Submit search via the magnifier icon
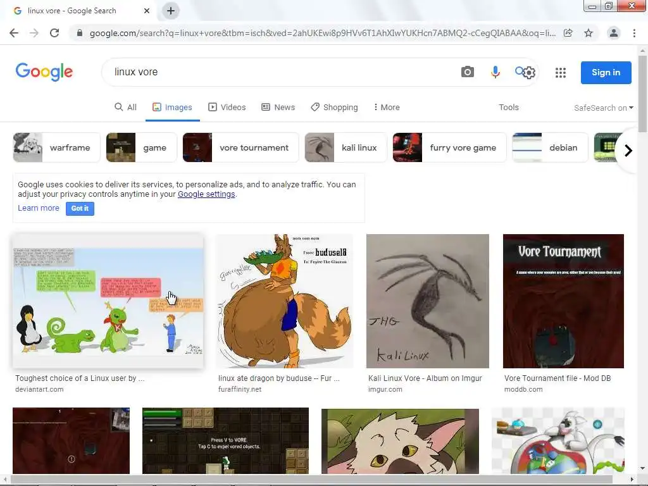The width and height of the screenshot is (648, 486). coord(519,71)
